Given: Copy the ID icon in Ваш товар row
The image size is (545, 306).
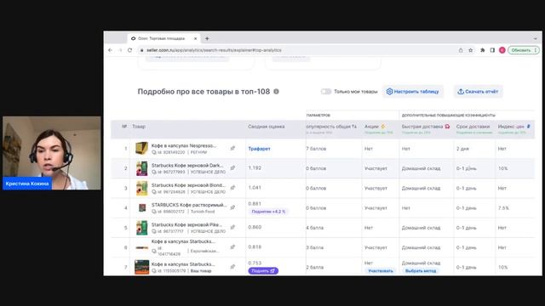Looking at the screenshot, I should pyautogui.click(x=153, y=270).
